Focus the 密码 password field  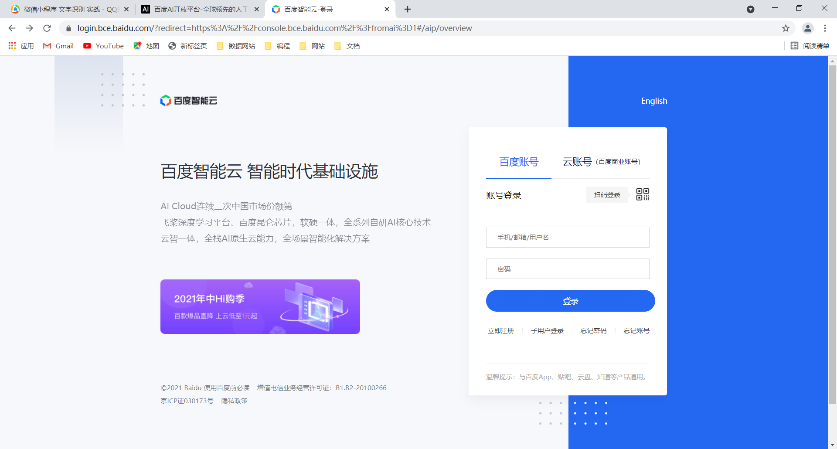click(x=568, y=269)
